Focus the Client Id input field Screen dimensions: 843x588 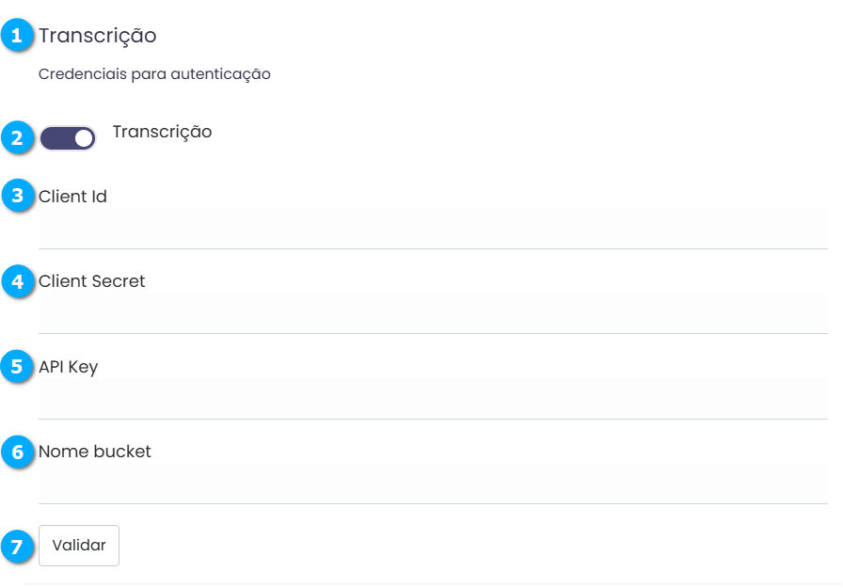(433, 229)
